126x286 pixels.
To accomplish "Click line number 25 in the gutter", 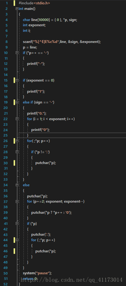I will click(6, 135).
